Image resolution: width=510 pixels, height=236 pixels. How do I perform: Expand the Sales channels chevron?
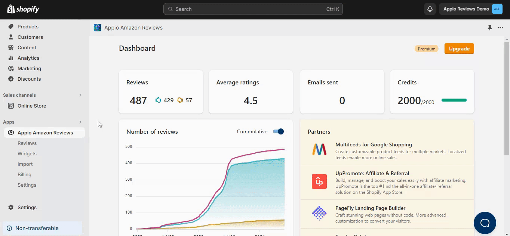[80, 95]
